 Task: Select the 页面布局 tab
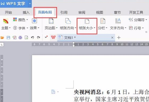pos(45,12)
